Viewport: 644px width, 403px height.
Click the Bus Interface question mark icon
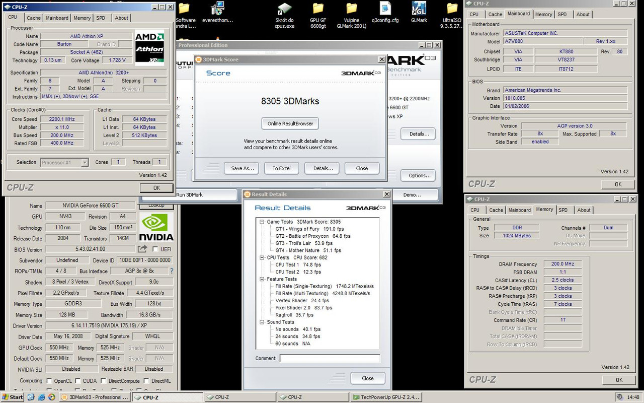point(172,271)
